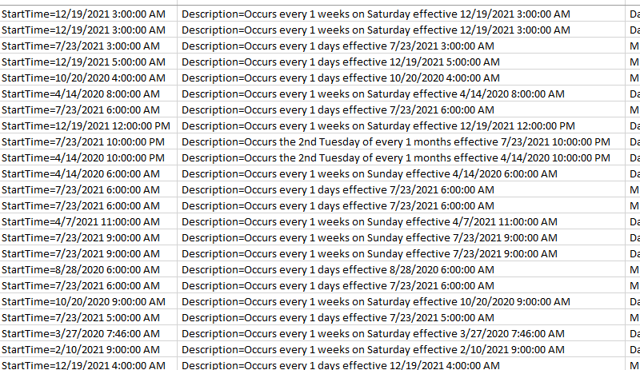Click StartTime=12/19/2021 12:00:00 PM cell

[89, 126]
